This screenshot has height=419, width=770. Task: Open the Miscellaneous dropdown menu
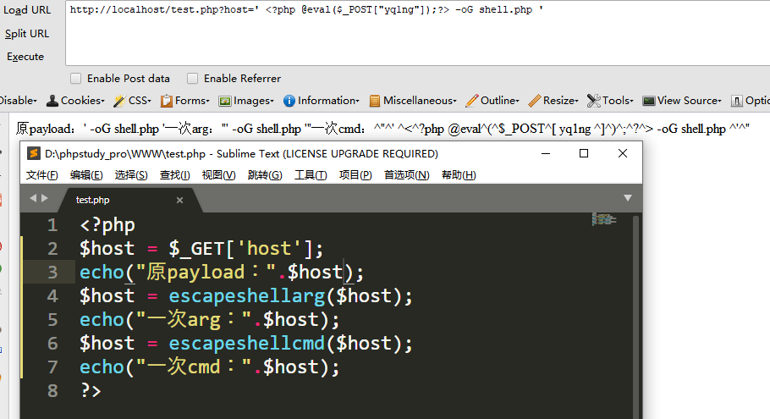pyautogui.click(x=420, y=101)
